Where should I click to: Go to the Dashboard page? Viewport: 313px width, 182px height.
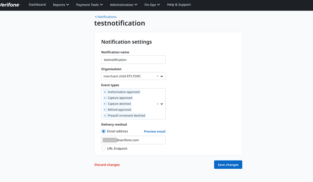(x=37, y=5)
